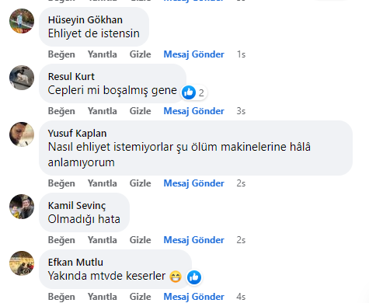Open the Resul Kurt name link
The height and width of the screenshot is (303, 369).
71,77
